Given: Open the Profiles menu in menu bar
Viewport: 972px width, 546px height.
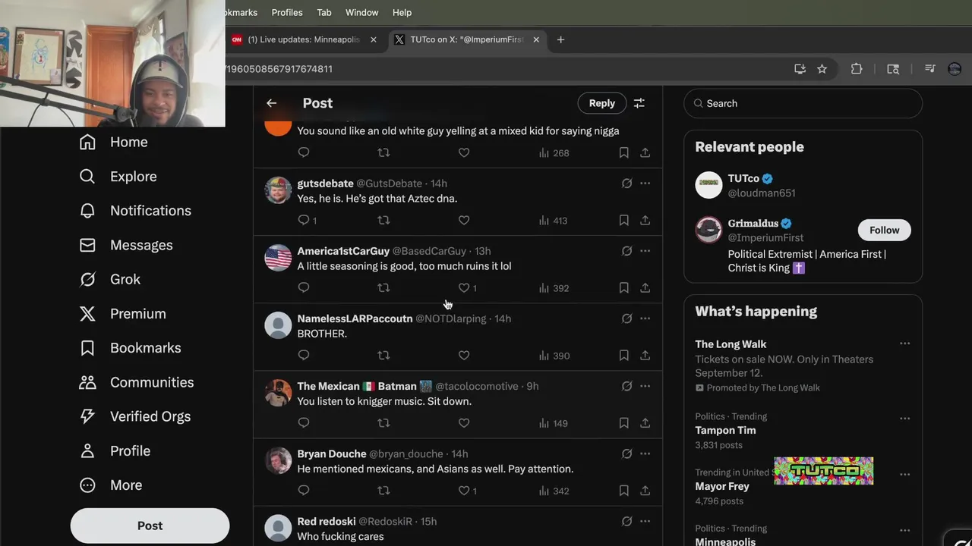Looking at the screenshot, I should 287,12.
